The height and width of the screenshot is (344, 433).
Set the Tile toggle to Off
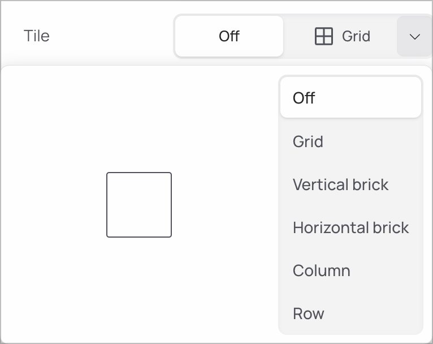click(229, 36)
